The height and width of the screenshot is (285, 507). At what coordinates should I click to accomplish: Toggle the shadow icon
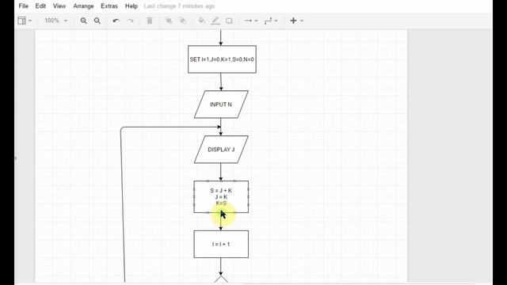click(229, 21)
